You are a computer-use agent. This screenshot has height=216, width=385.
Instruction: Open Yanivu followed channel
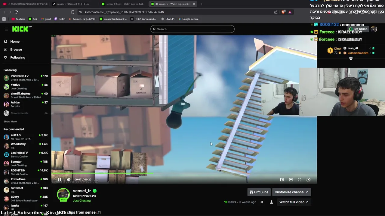click(26, 87)
